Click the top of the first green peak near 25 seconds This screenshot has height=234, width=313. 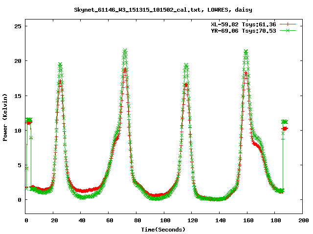point(60,65)
